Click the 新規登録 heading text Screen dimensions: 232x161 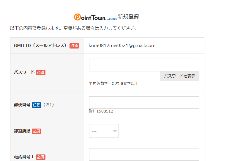128,17
